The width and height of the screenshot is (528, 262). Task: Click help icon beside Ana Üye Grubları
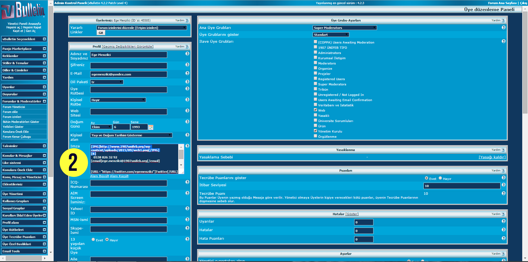(x=504, y=28)
